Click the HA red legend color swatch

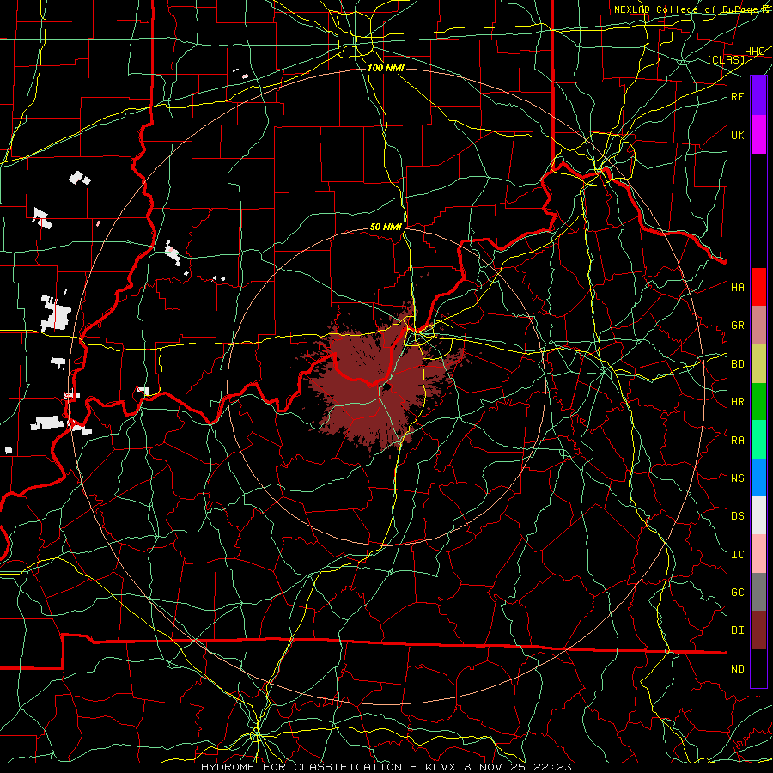[758, 287]
